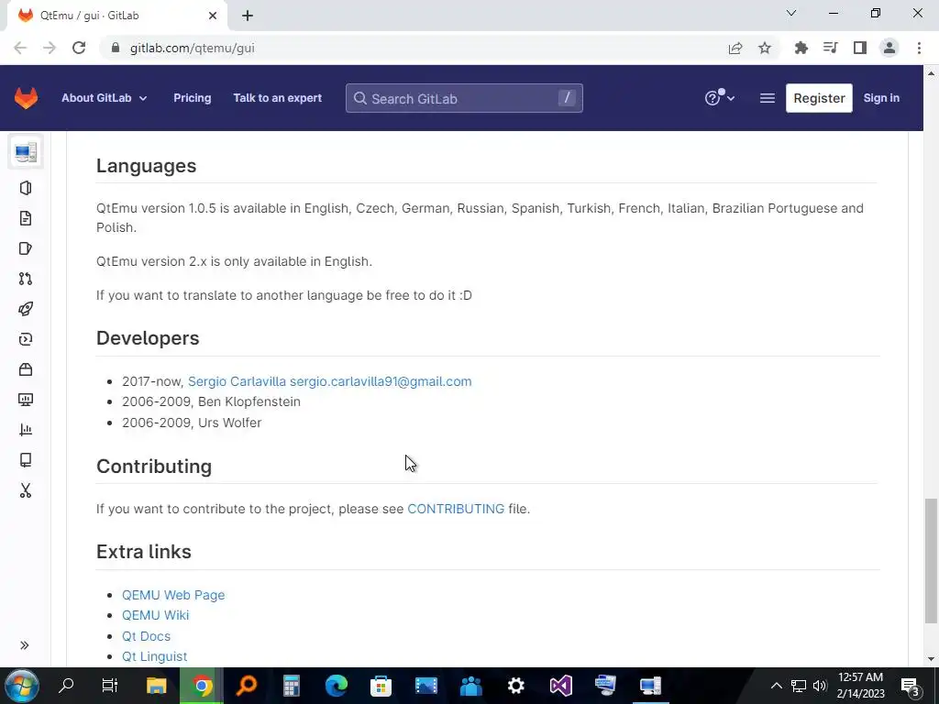Click the browser forward arrow
This screenshot has height=704, width=939.
click(x=50, y=48)
